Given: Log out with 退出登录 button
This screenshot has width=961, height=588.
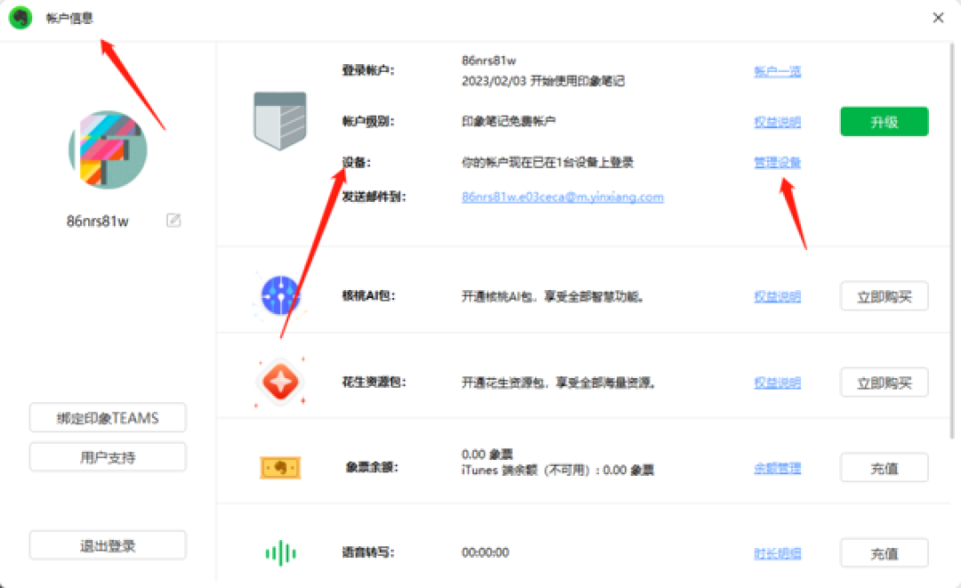Looking at the screenshot, I should [108, 545].
